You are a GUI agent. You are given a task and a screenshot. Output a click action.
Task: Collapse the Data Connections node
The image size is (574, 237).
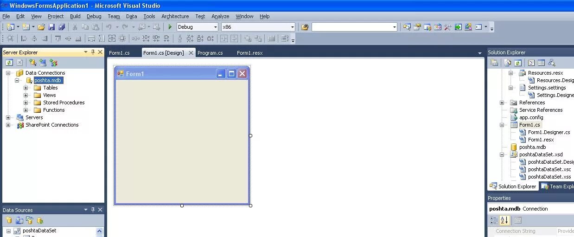8,73
